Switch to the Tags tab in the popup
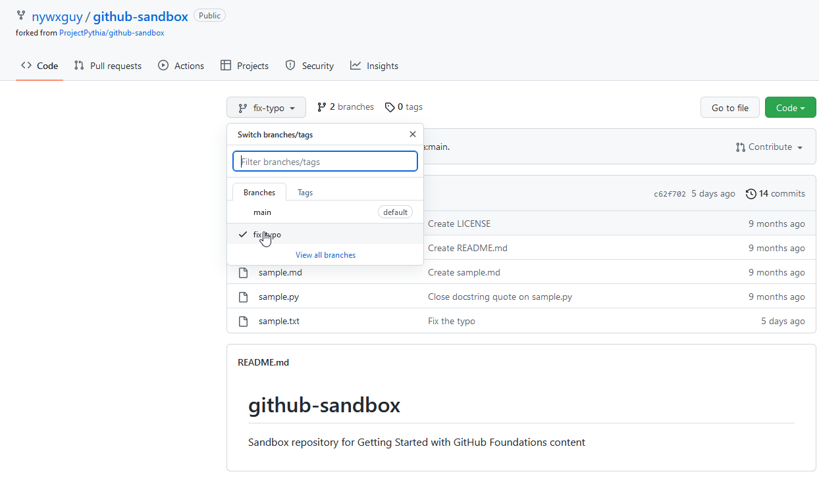The height and width of the screenshot is (478, 819). click(305, 193)
